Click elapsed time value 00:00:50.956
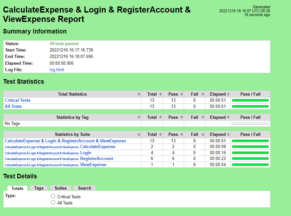Viewport: 291px width, 216px height. click(x=61, y=63)
